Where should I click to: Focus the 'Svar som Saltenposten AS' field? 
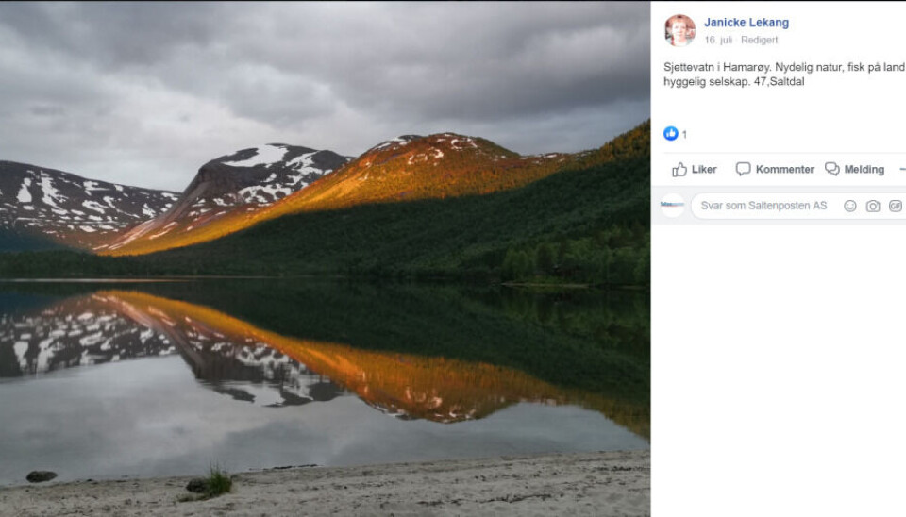coord(764,206)
